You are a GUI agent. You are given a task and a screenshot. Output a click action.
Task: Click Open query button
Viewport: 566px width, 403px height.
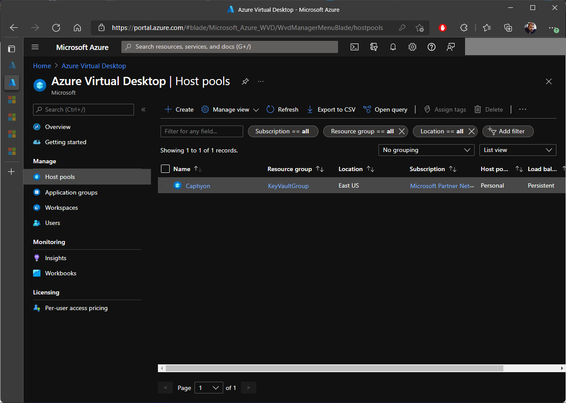[385, 109]
